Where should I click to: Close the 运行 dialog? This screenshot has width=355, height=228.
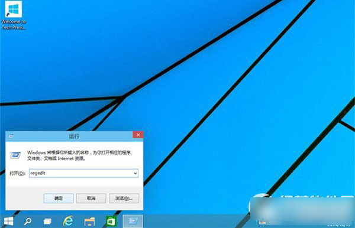pos(138,135)
